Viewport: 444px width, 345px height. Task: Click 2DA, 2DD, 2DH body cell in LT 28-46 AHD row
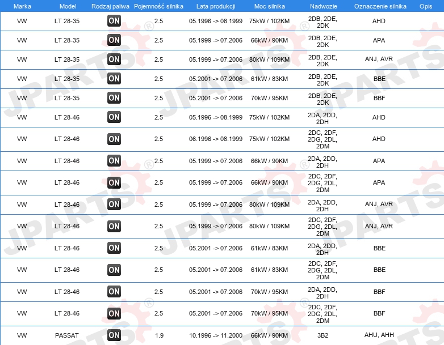tap(322, 118)
